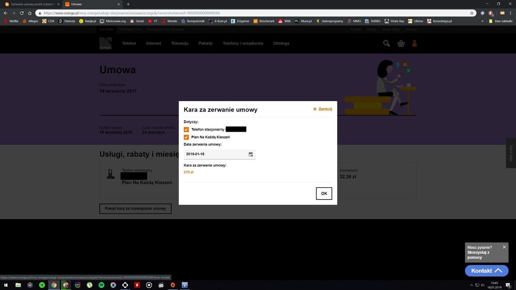Click the contract termination date field
The height and width of the screenshot is (290, 516).
[x=215, y=154]
